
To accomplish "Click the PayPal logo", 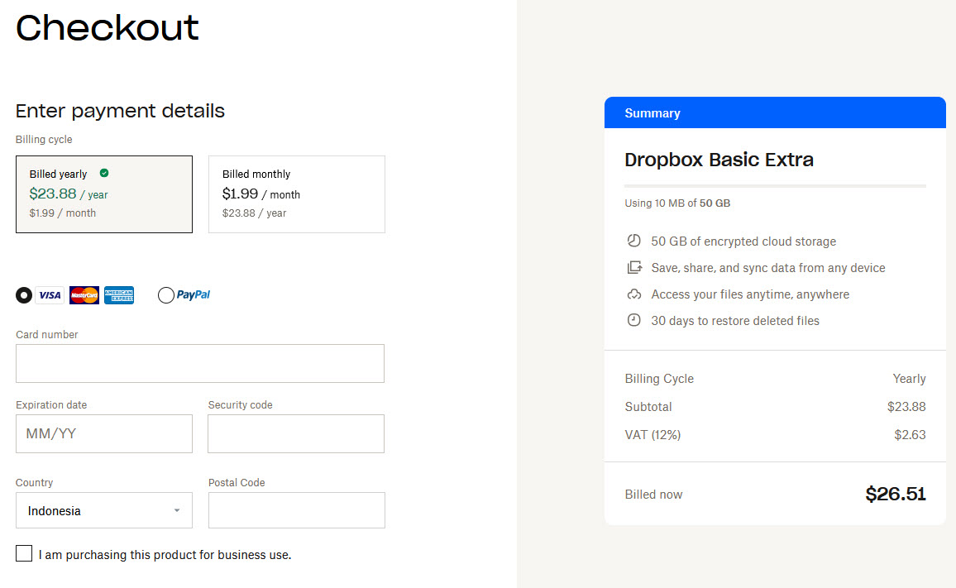I will [194, 295].
